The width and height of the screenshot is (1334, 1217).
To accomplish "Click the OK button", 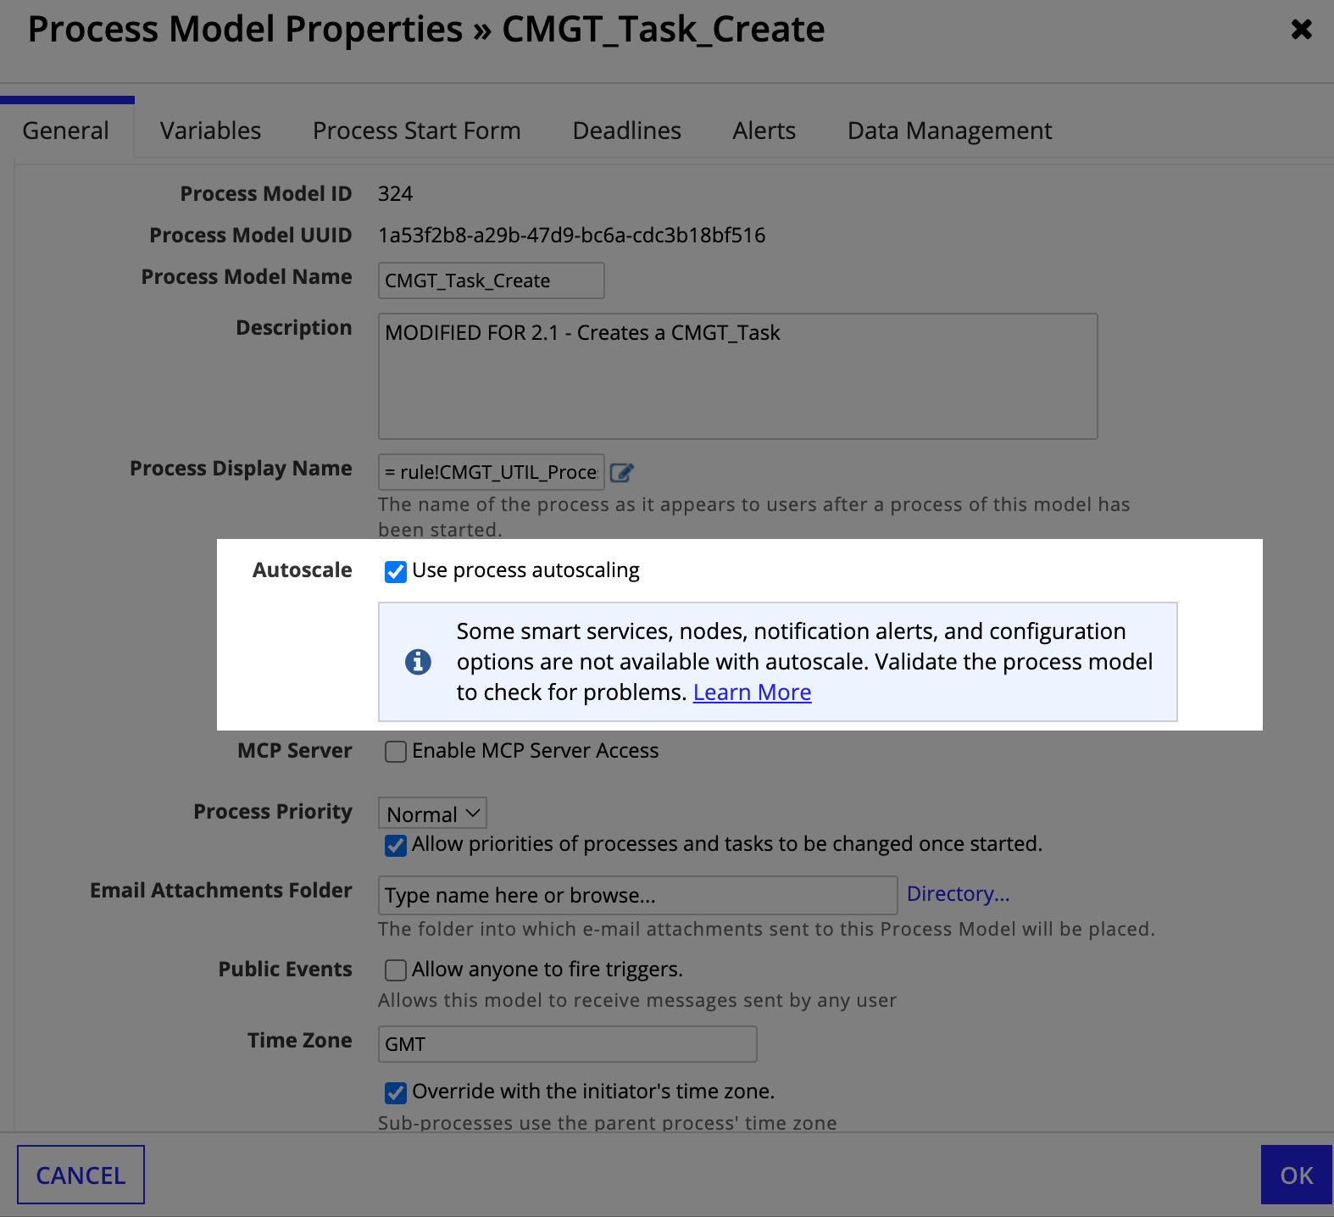I will 1297,1175.
